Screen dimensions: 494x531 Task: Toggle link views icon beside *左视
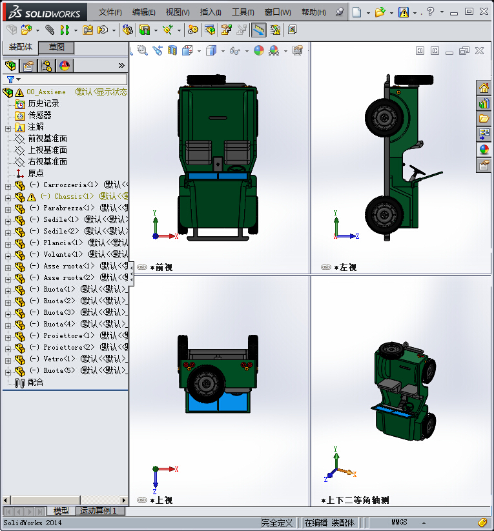coord(326,267)
